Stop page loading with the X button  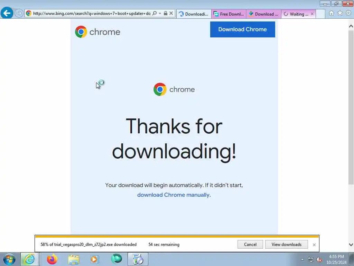coord(171,14)
